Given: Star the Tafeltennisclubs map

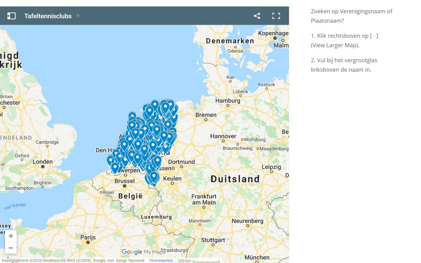Looking at the screenshot, I should (78, 16).
